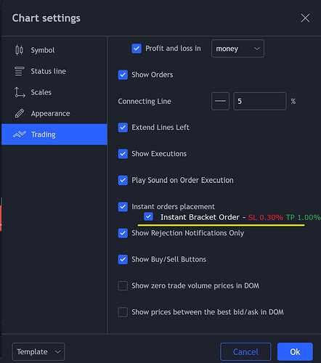
Task: Click the Cancel button
Action: (x=245, y=351)
